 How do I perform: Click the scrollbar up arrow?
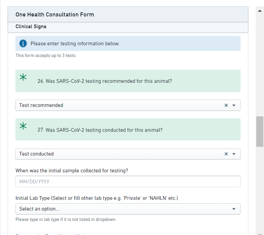point(260,11)
